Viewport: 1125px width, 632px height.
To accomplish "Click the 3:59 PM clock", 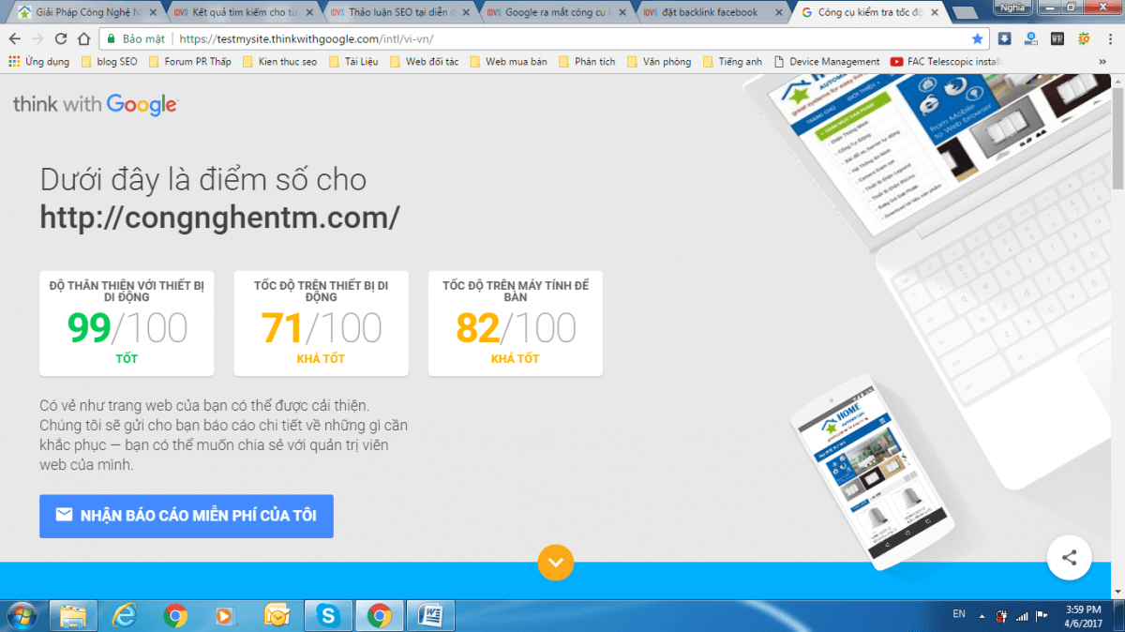I will tap(1083, 609).
